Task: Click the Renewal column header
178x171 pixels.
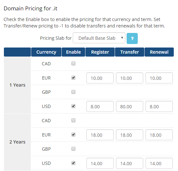Action: (x=159, y=52)
